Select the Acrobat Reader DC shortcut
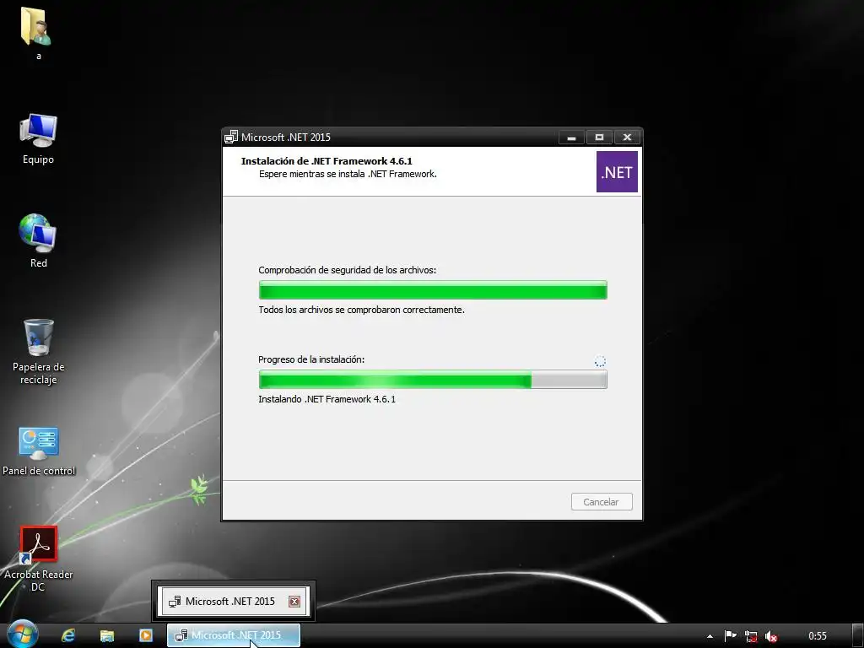Screen dimensions: 864x648 pos(39,559)
